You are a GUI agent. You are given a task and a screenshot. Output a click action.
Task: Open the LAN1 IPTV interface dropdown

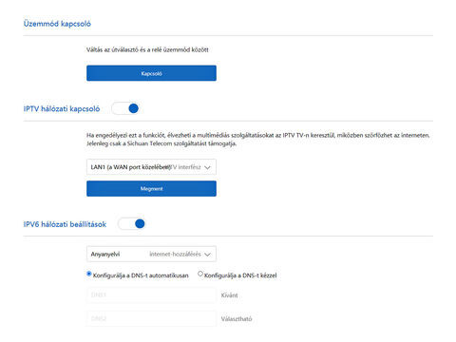151,167
